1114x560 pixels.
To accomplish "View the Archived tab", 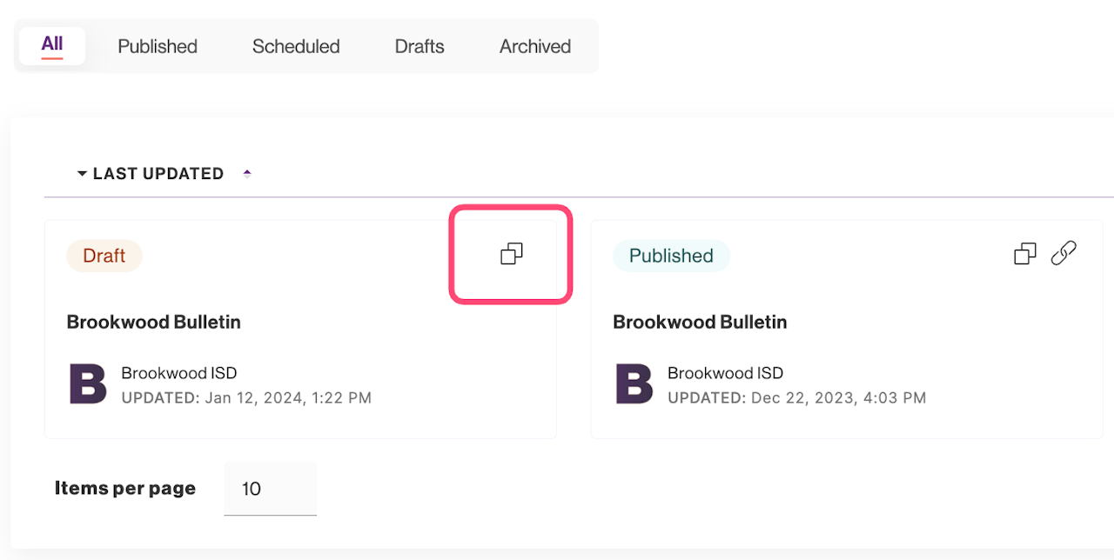I will pyautogui.click(x=535, y=46).
